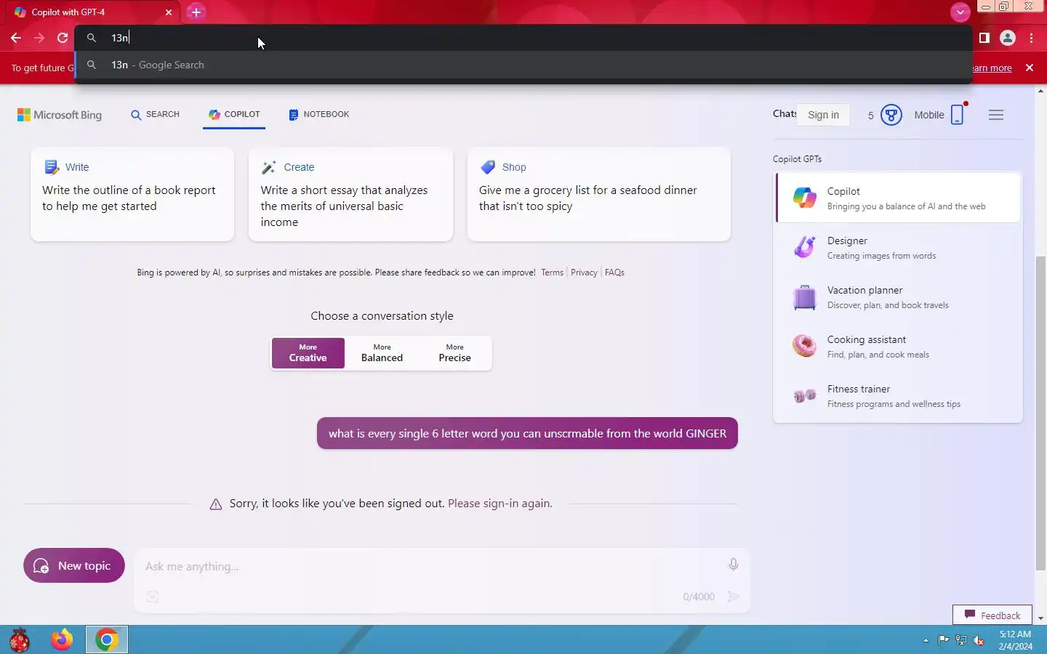Image resolution: width=1047 pixels, height=654 pixels.
Task: Open the hamburger settings menu
Action: click(996, 115)
